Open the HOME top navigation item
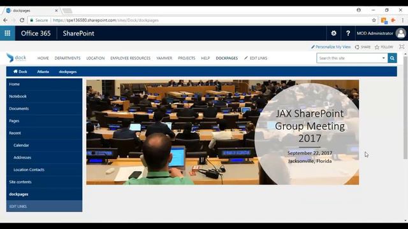This screenshot has width=408, height=229. click(43, 58)
